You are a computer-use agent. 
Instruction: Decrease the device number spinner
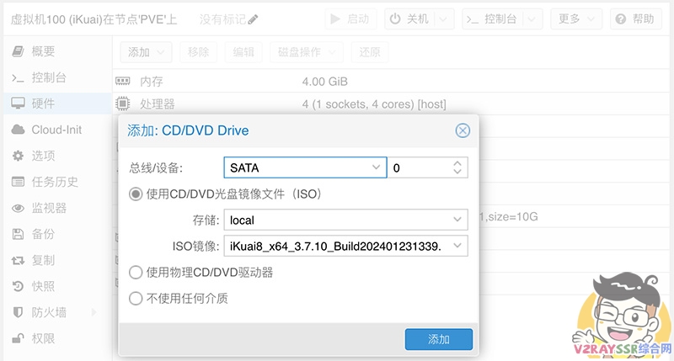point(457,172)
